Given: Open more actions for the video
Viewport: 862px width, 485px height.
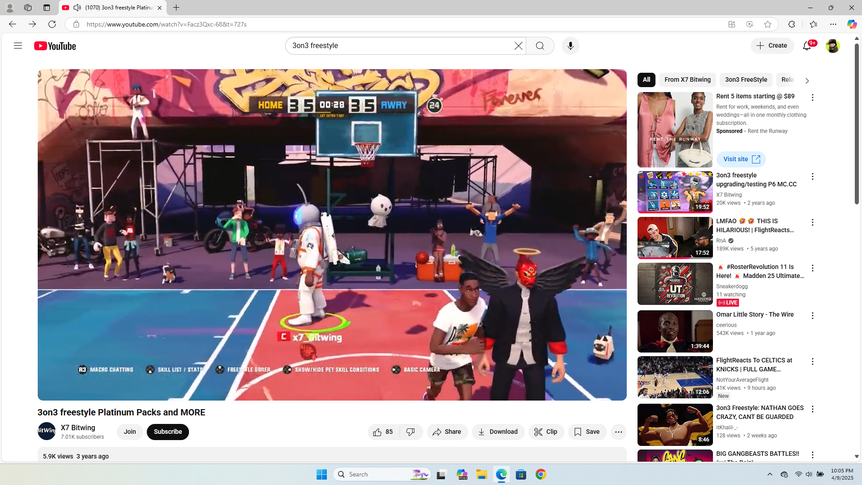Looking at the screenshot, I should pyautogui.click(x=618, y=432).
